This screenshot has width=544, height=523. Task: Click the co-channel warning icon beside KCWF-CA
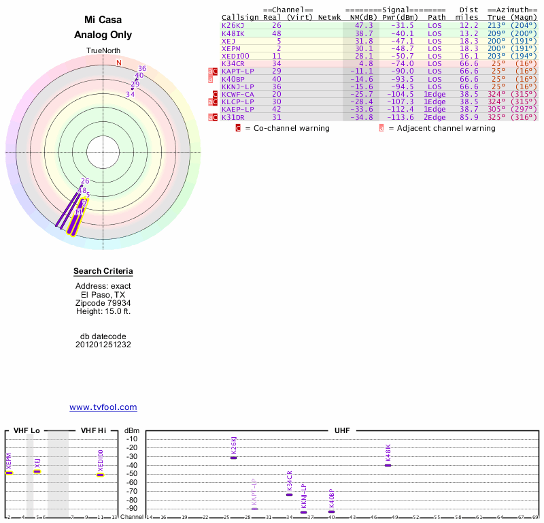click(x=215, y=94)
